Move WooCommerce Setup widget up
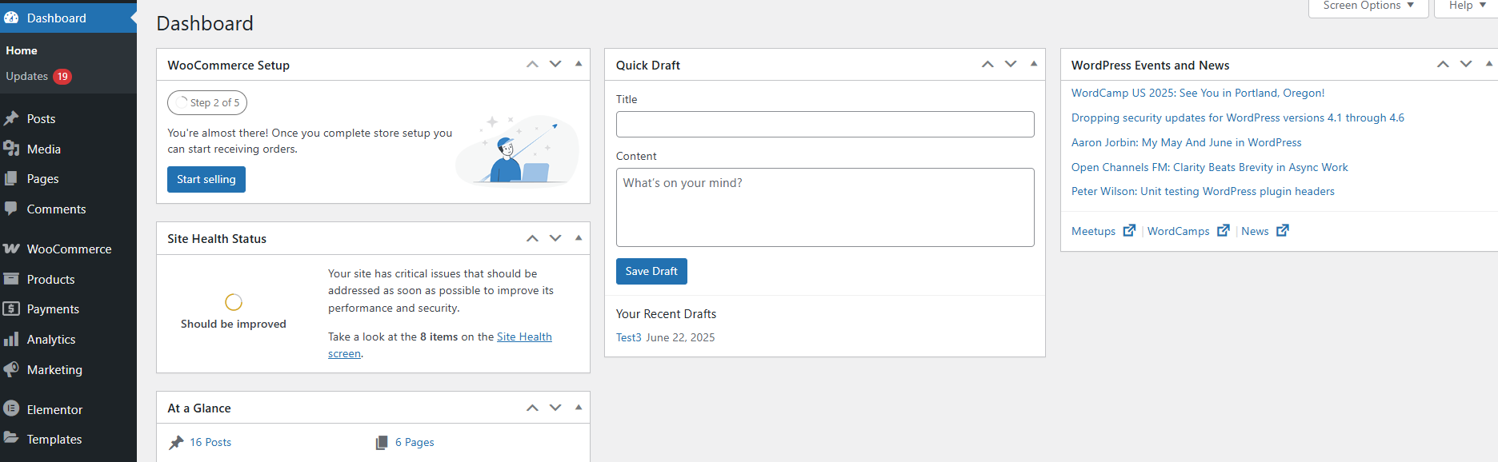Image resolution: width=1498 pixels, height=462 pixels. coord(532,64)
